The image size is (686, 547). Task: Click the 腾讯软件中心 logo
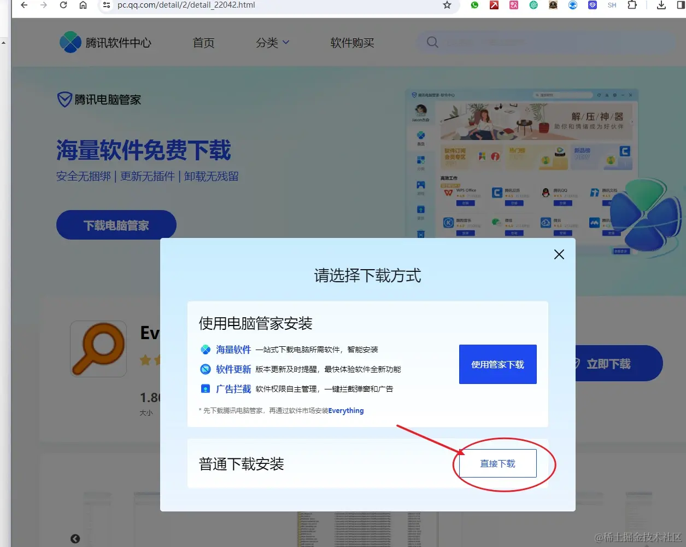[105, 42]
